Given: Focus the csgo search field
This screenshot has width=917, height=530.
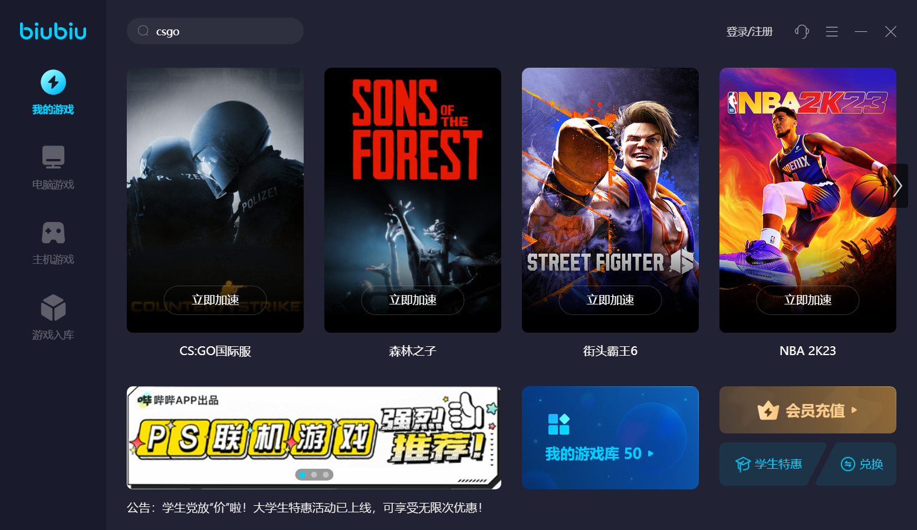Looking at the screenshot, I should [215, 31].
